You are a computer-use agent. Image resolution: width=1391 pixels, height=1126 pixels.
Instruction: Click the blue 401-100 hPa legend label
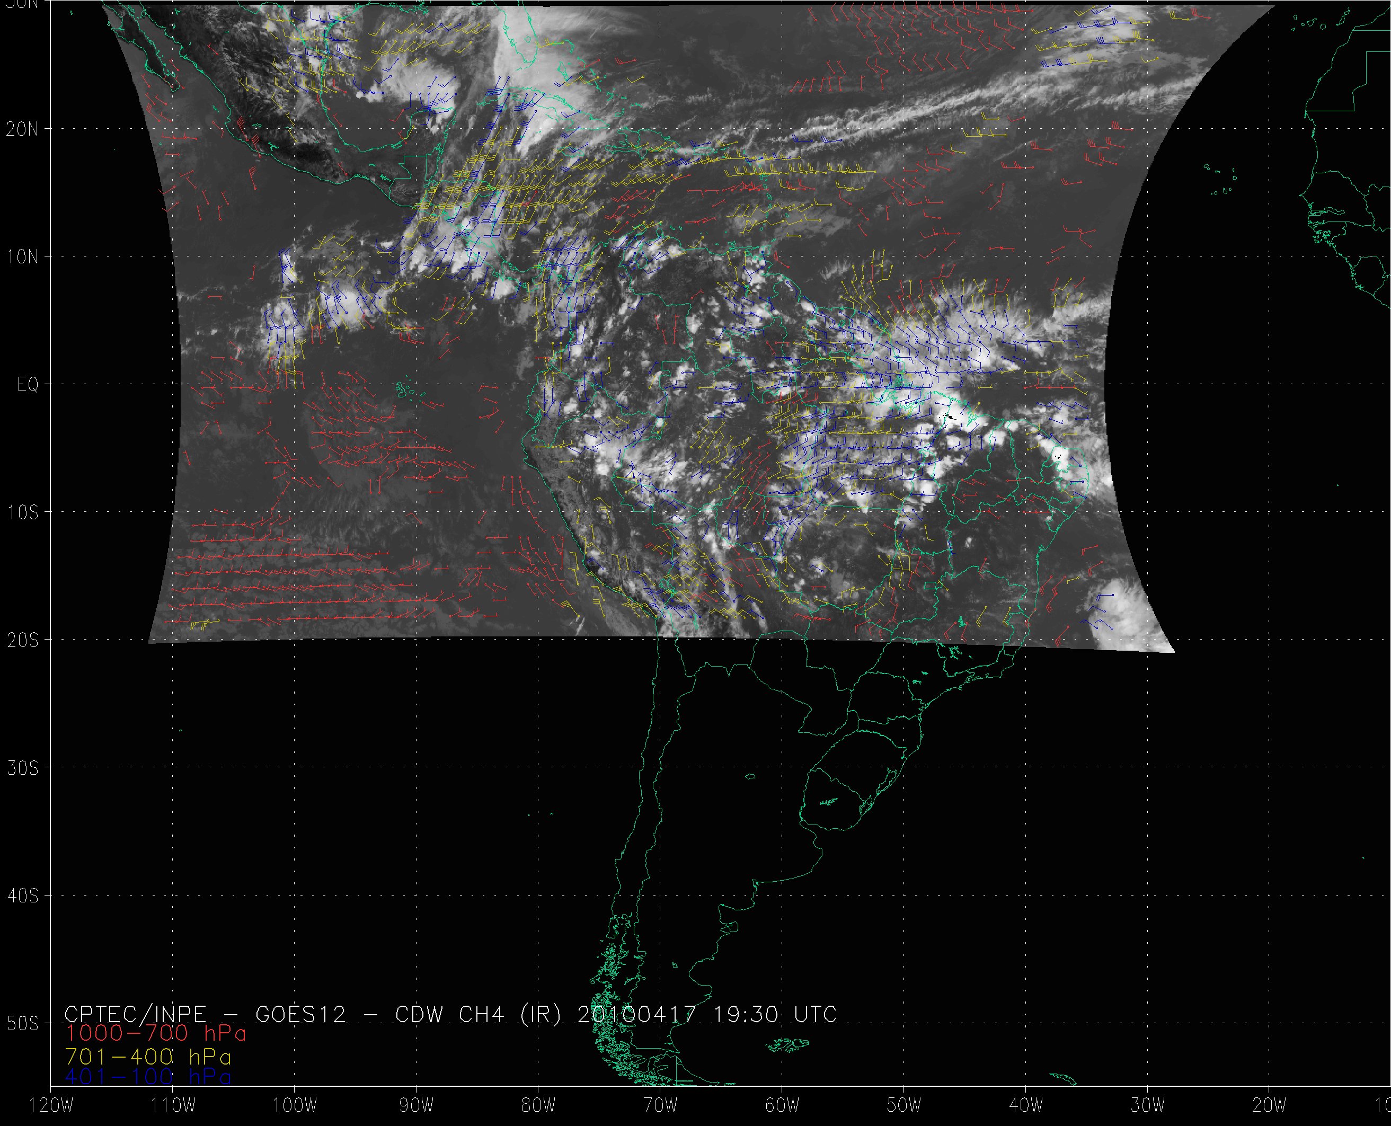tap(148, 1078)
